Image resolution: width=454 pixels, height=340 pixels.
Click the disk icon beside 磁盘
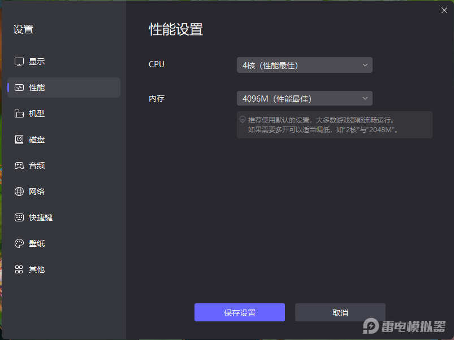(x=19, y=140)
